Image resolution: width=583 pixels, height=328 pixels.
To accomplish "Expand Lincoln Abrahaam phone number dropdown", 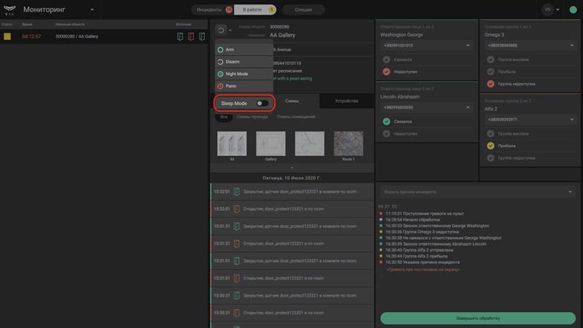I will coord(467,107).
